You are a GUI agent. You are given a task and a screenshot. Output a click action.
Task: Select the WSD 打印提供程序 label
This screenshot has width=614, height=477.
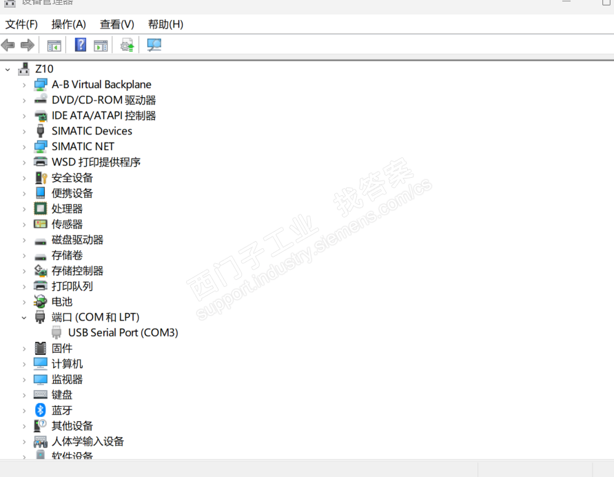point(96,162)
